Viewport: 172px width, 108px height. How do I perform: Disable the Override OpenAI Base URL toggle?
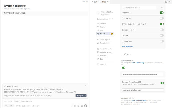tap(162, 83)
